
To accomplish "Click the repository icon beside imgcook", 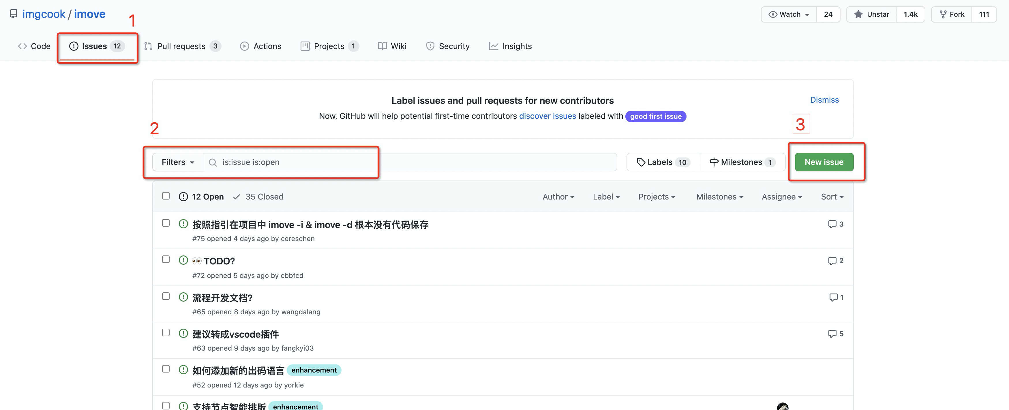I will pos(13,14).
